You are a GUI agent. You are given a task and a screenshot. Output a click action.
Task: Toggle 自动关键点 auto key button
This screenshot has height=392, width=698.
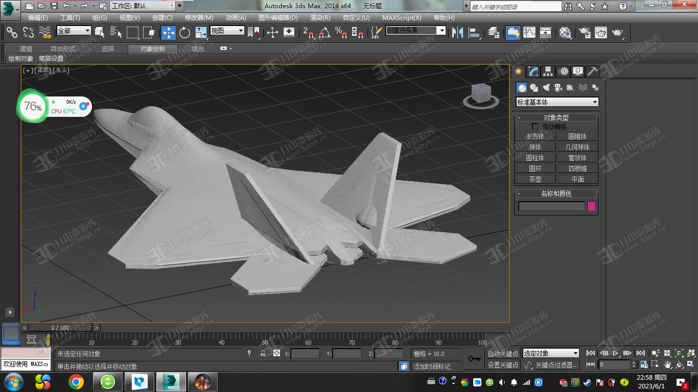[503, 353]
